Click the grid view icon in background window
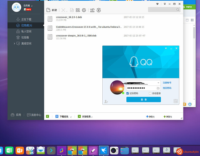The image size is (200, 156). click(192, 20)
